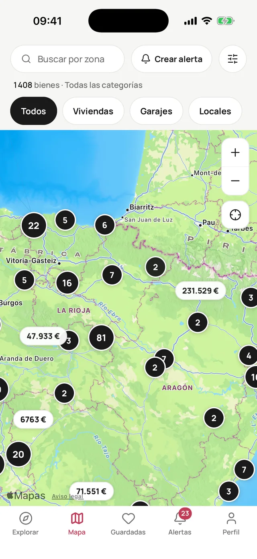
Task: Open cluster marker 3 at bottom right
Action: click(229, 491)
